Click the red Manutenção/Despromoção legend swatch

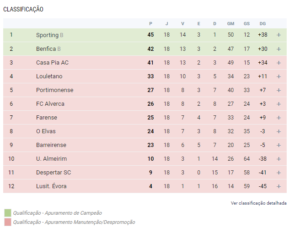pos(7,222)
